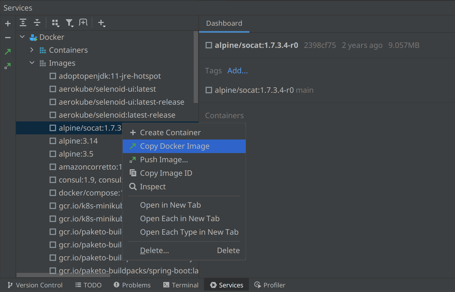Choose Create Container from context menu

tap(170, 133)
